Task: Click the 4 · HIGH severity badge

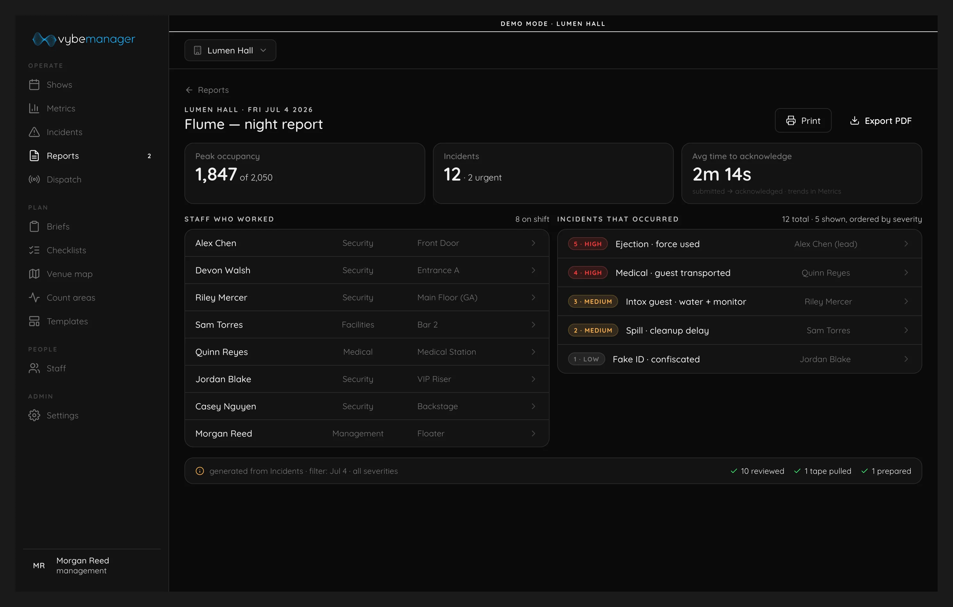Action: click(588, 273)
